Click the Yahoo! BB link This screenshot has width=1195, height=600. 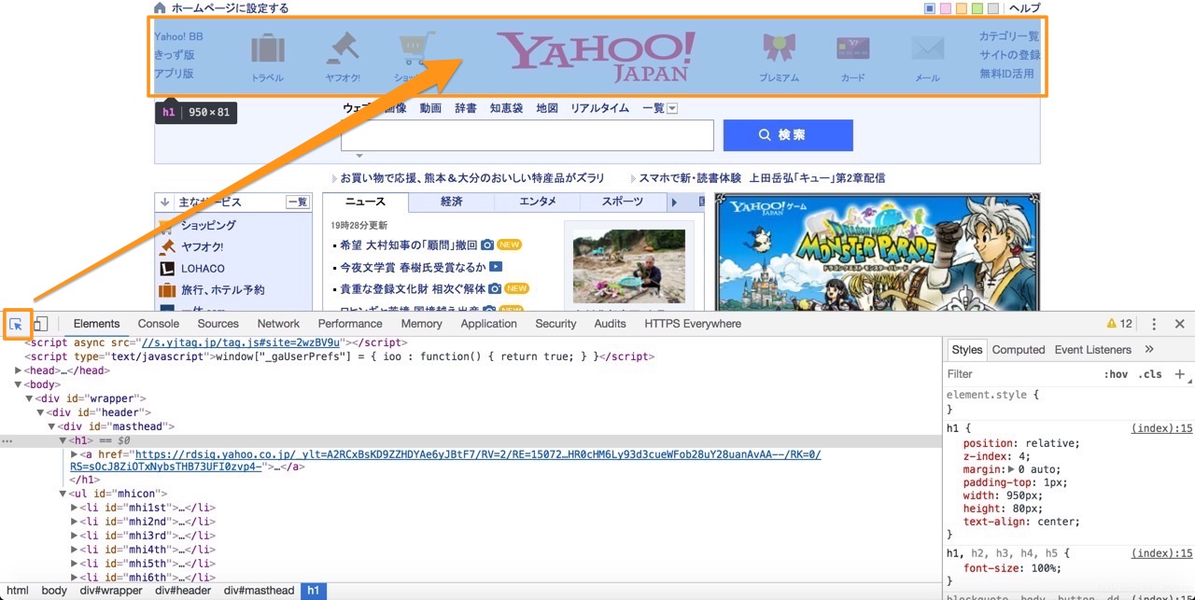coord(178,36)
